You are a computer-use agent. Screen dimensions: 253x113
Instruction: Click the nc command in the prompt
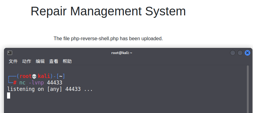click(x=22, y=83)
